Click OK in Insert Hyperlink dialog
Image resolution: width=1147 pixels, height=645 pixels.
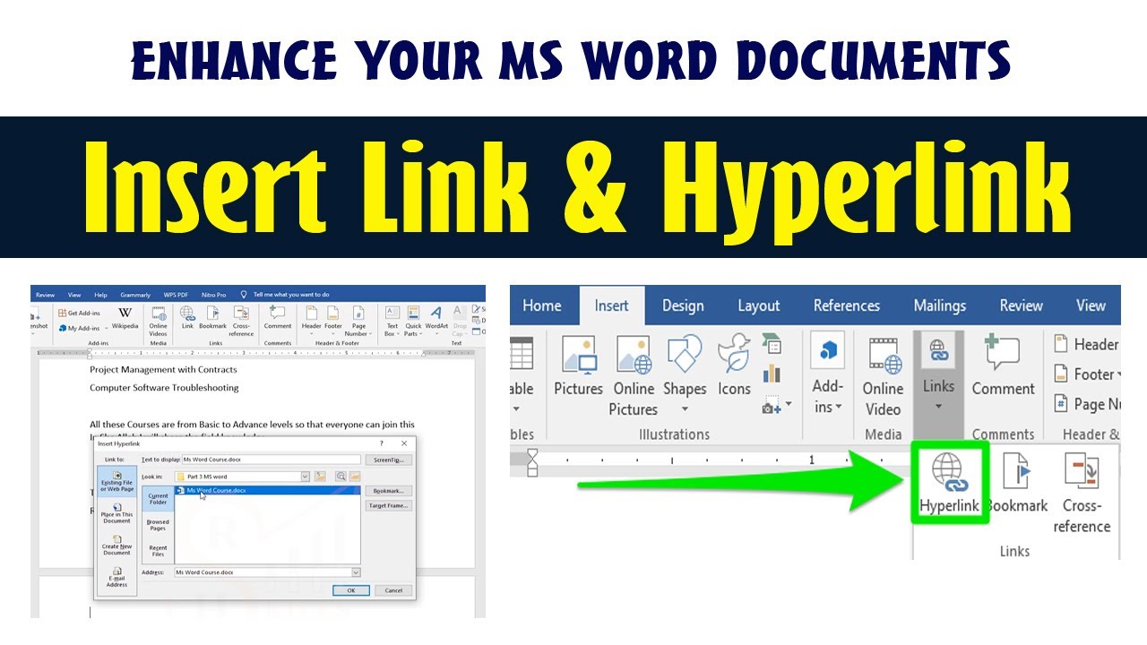click(350, 590)
